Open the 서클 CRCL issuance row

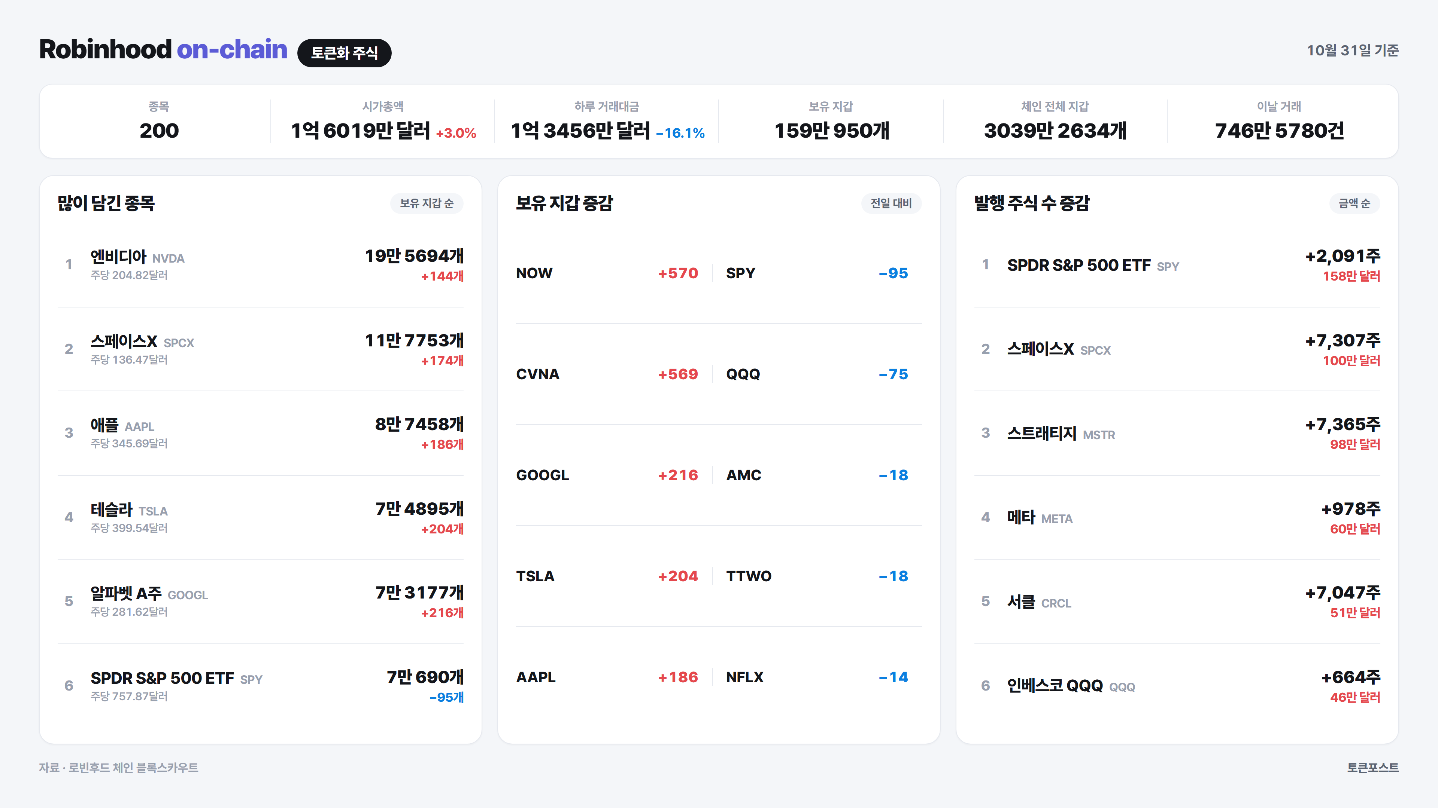tap(1177, 602)
